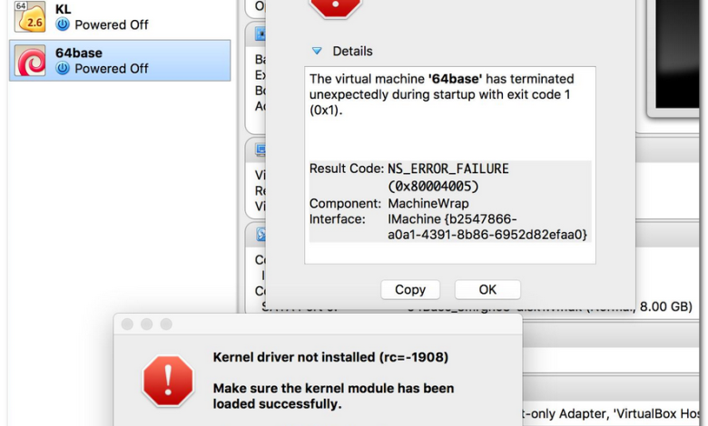Collapse the Details disclosure triangle

pyautogui.click(x=317, y=52)
